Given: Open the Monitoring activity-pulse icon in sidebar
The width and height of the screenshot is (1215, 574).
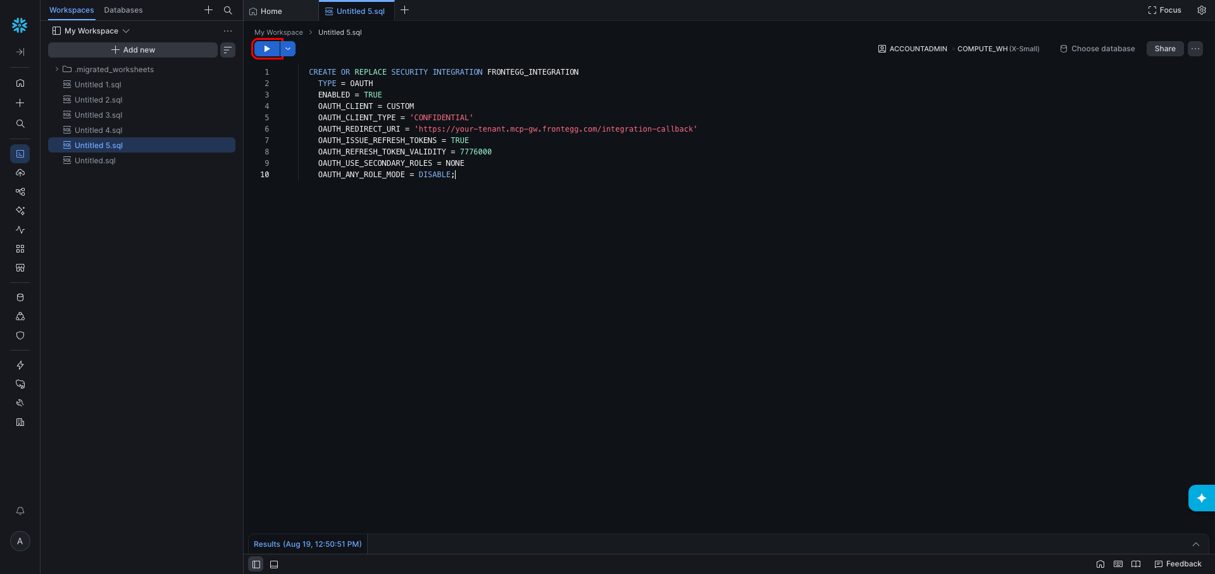Looking at the screenshot, I should point(20,230).
